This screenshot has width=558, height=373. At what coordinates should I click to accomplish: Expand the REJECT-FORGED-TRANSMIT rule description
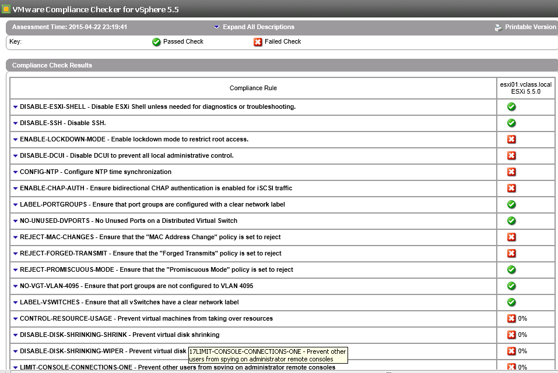click(x=15, y=254)
